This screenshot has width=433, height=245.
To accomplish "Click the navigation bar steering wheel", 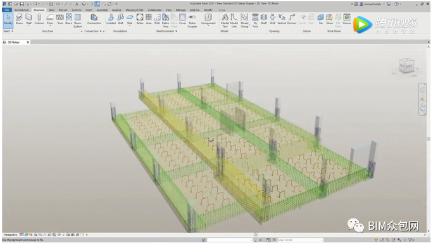I will pos(422,91).
